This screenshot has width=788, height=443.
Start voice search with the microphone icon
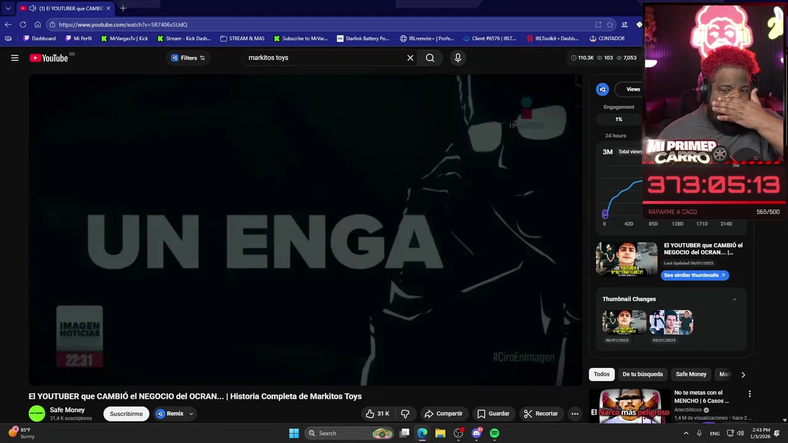(457, 58)
